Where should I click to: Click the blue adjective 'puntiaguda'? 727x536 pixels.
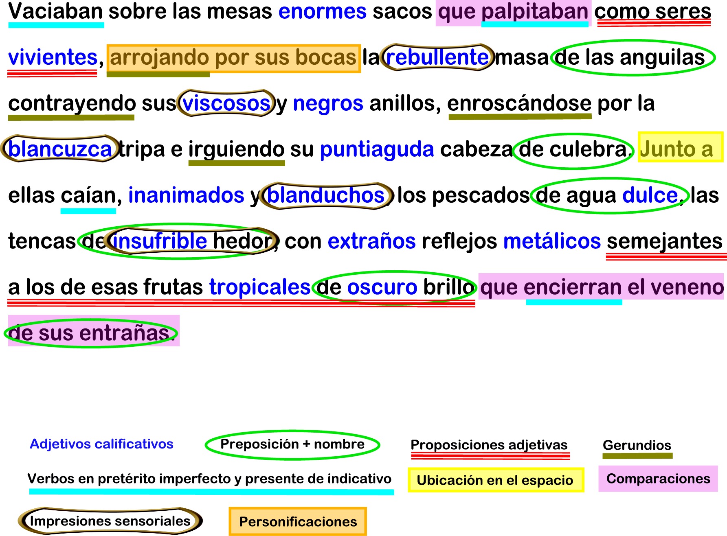(377, 149)
